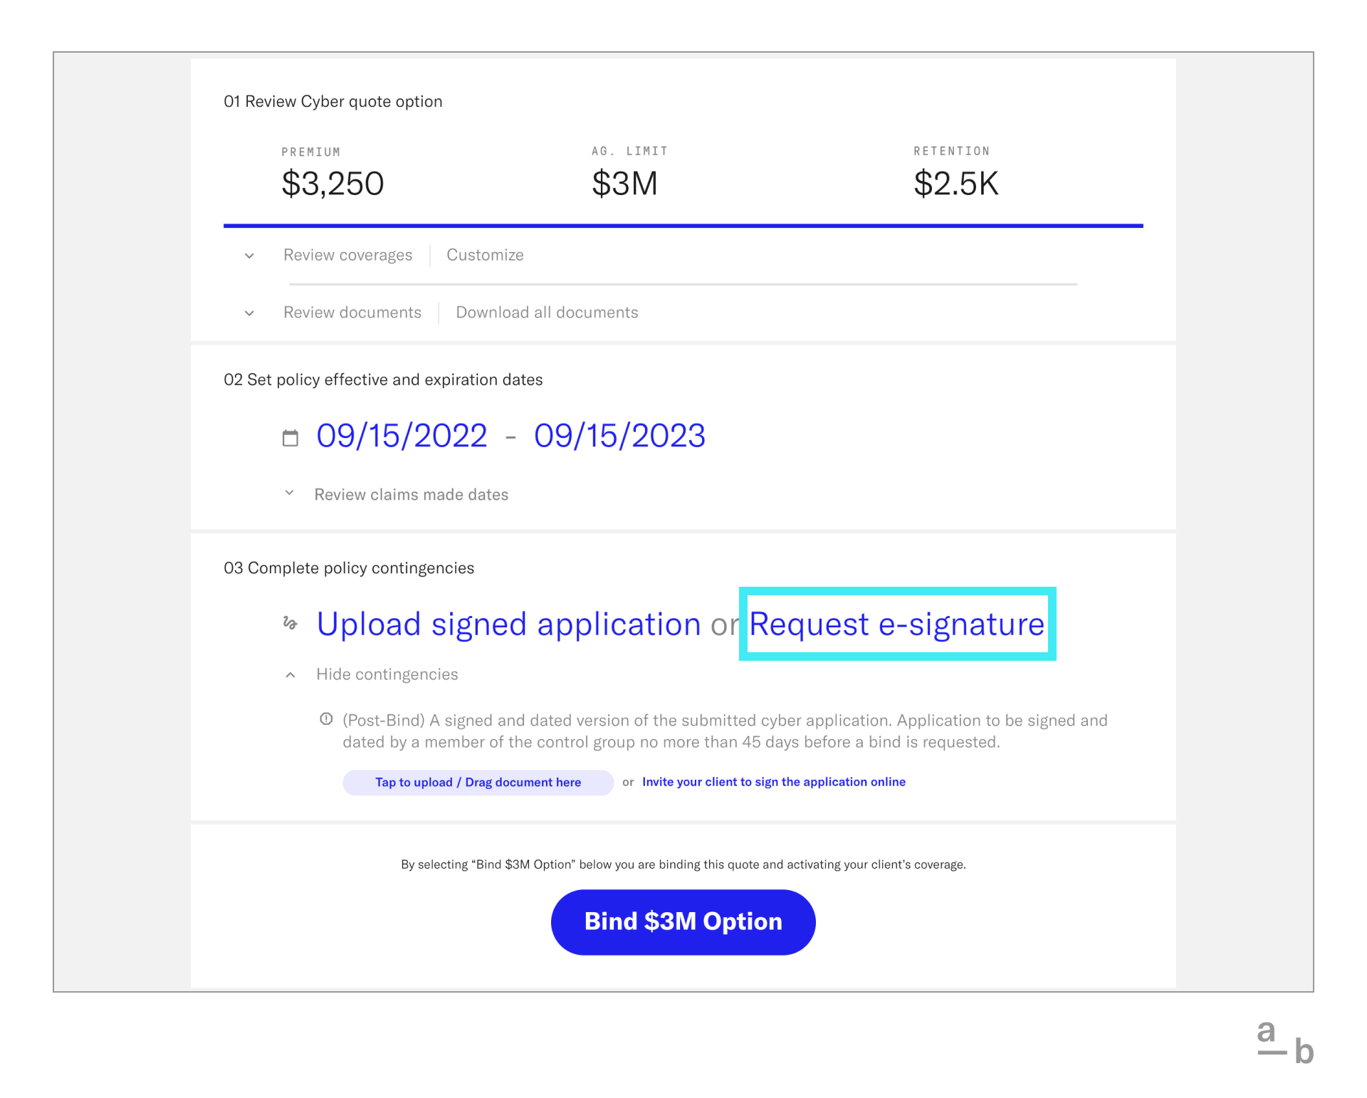The height and width of the screenshot is (1098, 1367).
Task: Open the Customize option
Action: (485, 255)
